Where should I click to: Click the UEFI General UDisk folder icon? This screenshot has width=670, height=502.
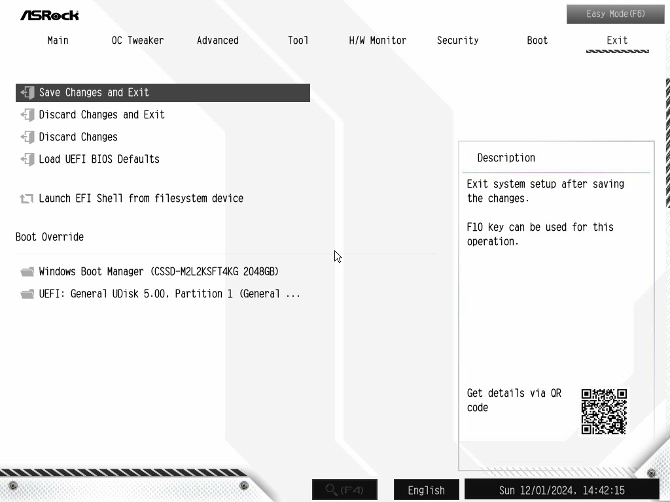click(27, 294)
